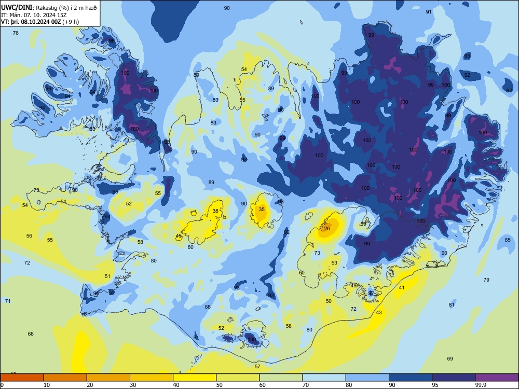This screenshot has width=519, height=389.
Task: Click the humidity value '35' on the glacier
Action: (x=262, y=210)
